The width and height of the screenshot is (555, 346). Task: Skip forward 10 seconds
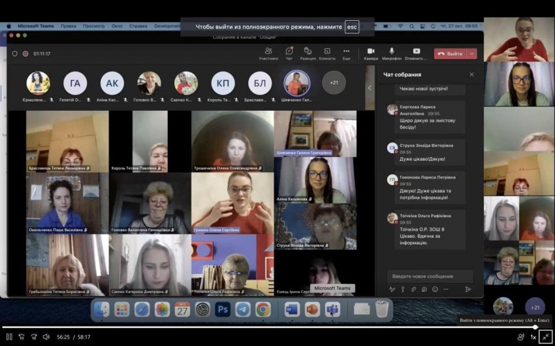click(34, 337)
